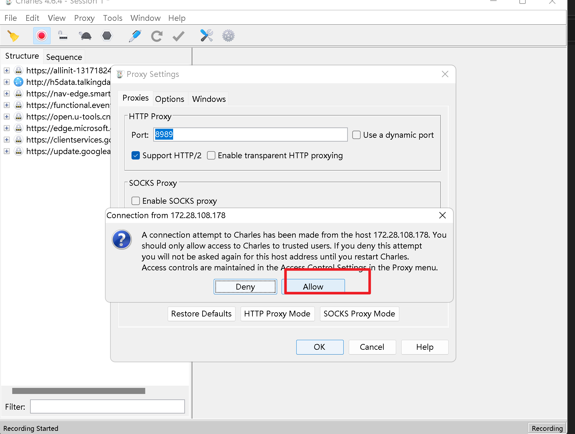Click lock icon beside edge.microsoft host
This screenshot has height=434, width=575.
[x=19, y=128]
